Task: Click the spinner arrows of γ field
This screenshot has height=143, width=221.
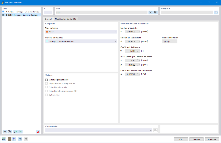Action: [x=137, y=60]
